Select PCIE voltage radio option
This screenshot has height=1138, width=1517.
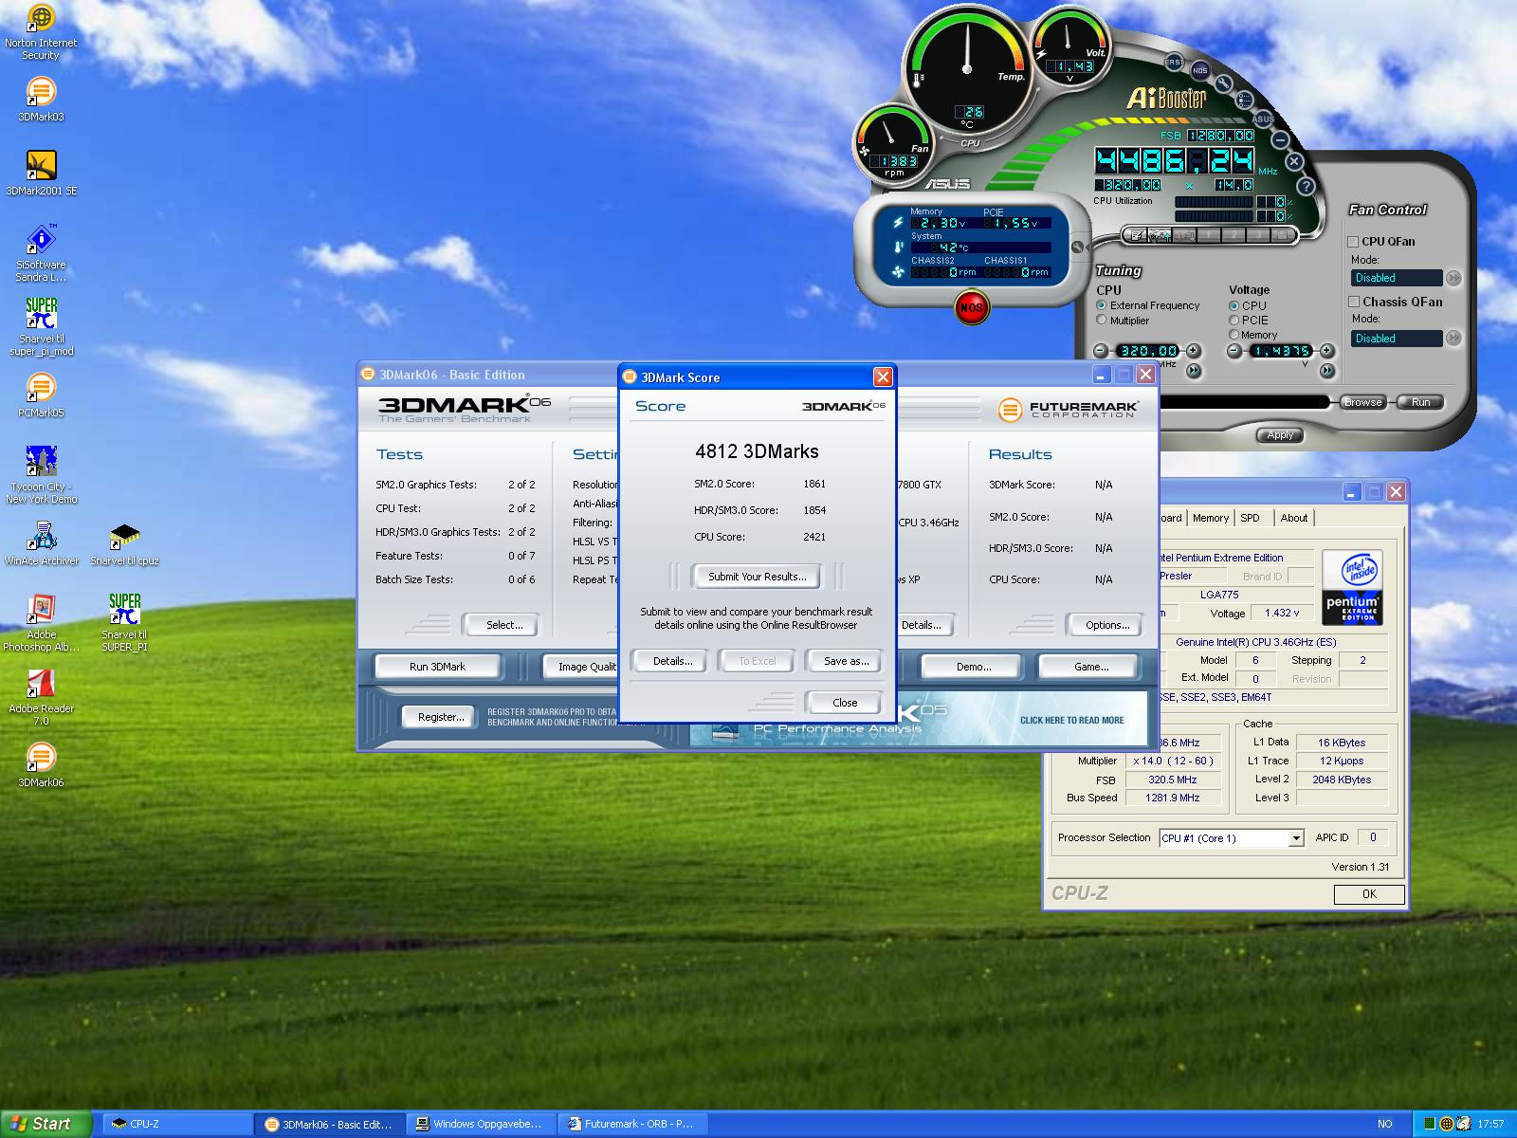point(1234,320)
